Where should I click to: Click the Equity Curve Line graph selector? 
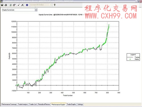click(20, 10)
